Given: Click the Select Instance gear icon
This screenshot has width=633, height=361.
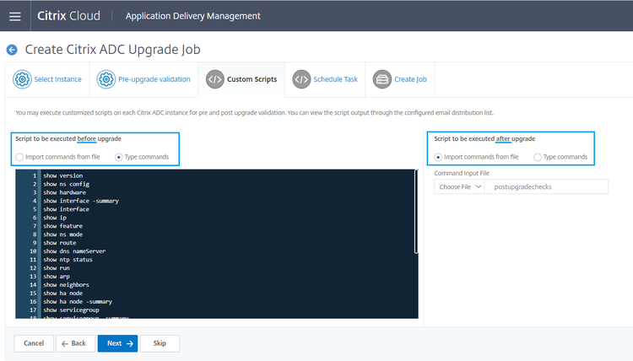Looking at the screenshot, I should point(22,79).
